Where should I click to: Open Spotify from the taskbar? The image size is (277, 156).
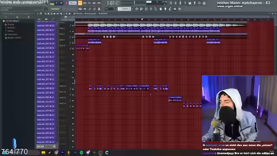(81, 153)
